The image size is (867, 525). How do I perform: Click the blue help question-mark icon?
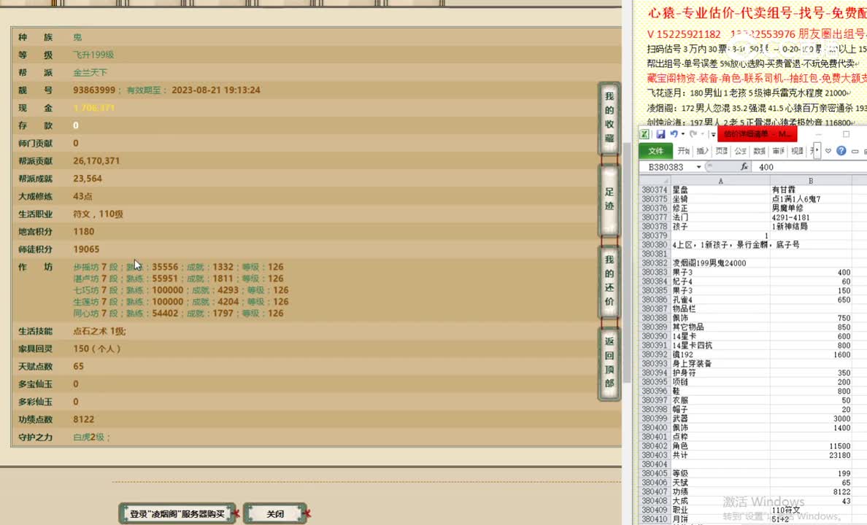[841, 151]
